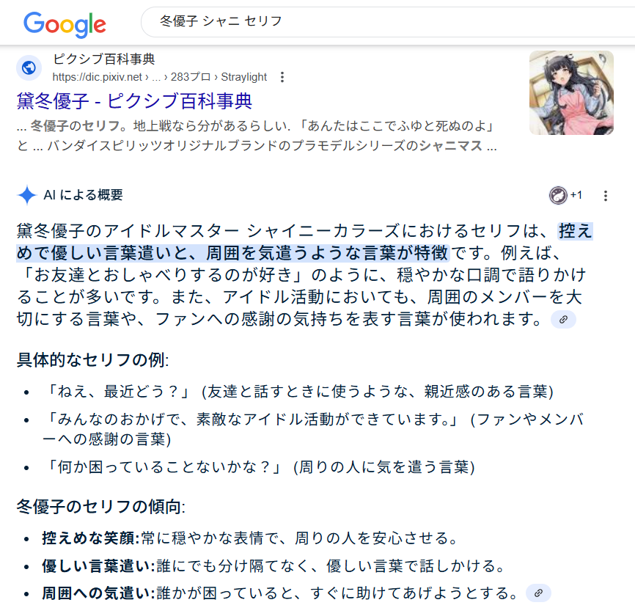Focus the search box containing 冬優子 シャニ セリフ
The height and width of the screenshot is (608, 635).
click(x=388, y=21)
